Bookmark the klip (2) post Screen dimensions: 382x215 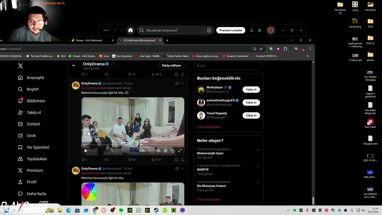(x=176, y=159)
